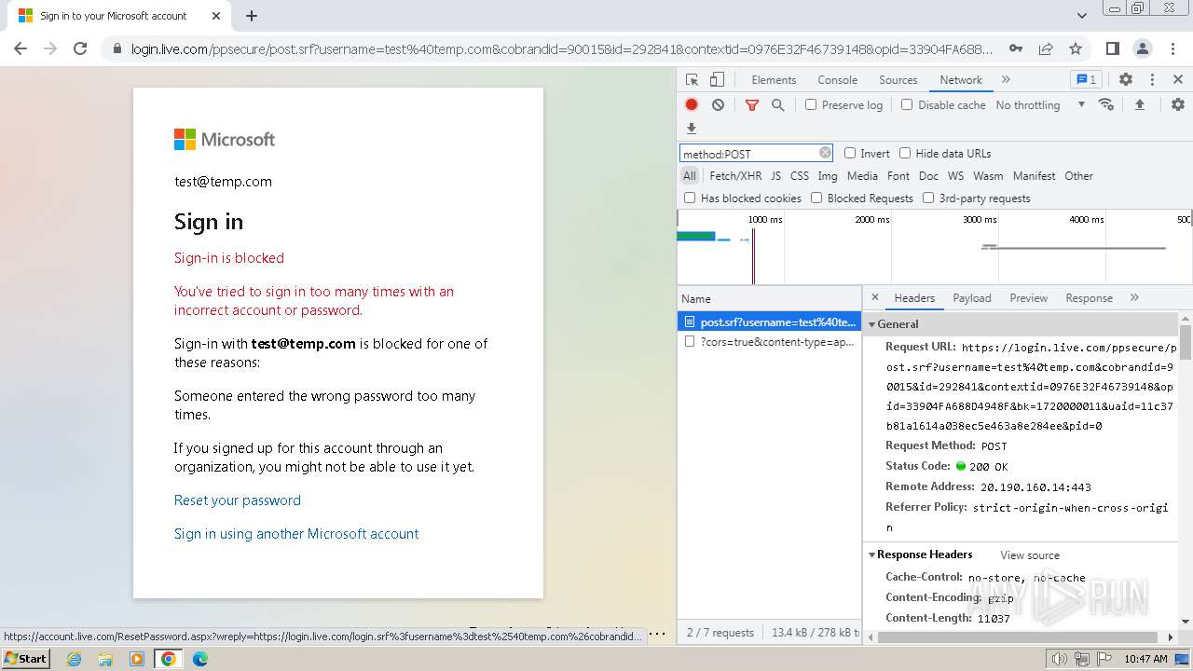
Task: Tick the Invert filter checkbox
Action: (850, 154)
